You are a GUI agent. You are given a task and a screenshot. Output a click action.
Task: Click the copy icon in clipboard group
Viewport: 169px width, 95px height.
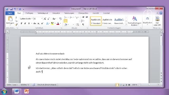pyautogui.click(x=16, y=21)
